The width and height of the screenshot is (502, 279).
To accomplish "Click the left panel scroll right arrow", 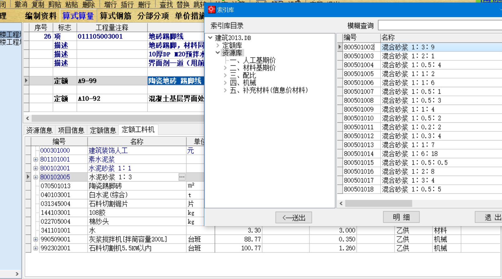I will pos(17,274).
